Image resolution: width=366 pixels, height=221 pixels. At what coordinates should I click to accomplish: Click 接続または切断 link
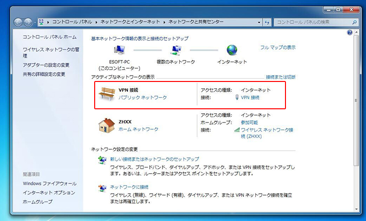pyautogui.click(x=281, y=77)
